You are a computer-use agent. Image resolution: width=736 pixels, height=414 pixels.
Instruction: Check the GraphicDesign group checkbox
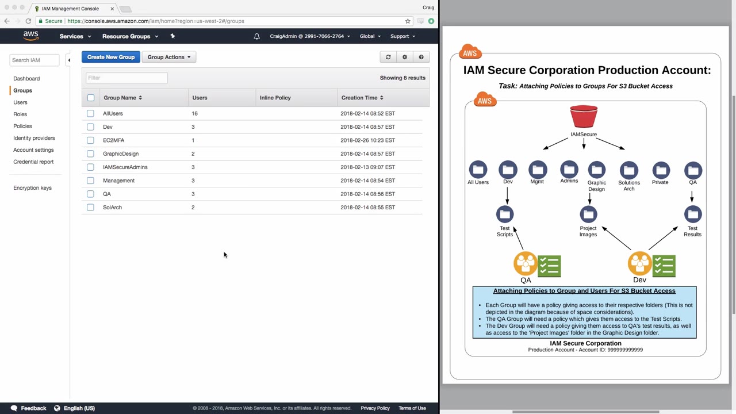(x=91, y=154)
